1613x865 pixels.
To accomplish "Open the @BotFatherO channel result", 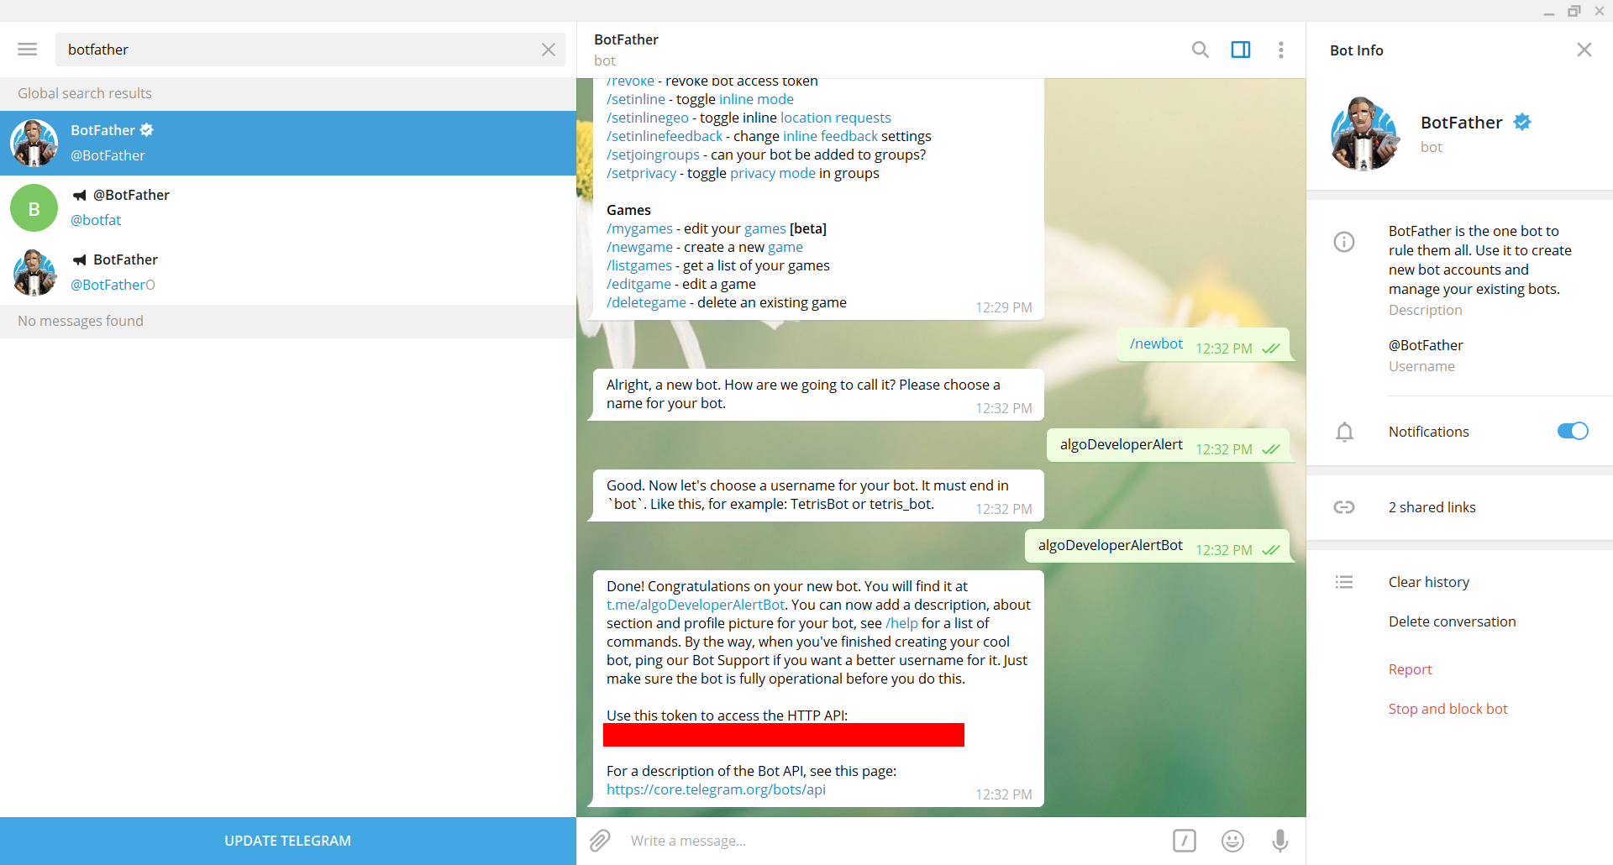I will pos(288,272).
